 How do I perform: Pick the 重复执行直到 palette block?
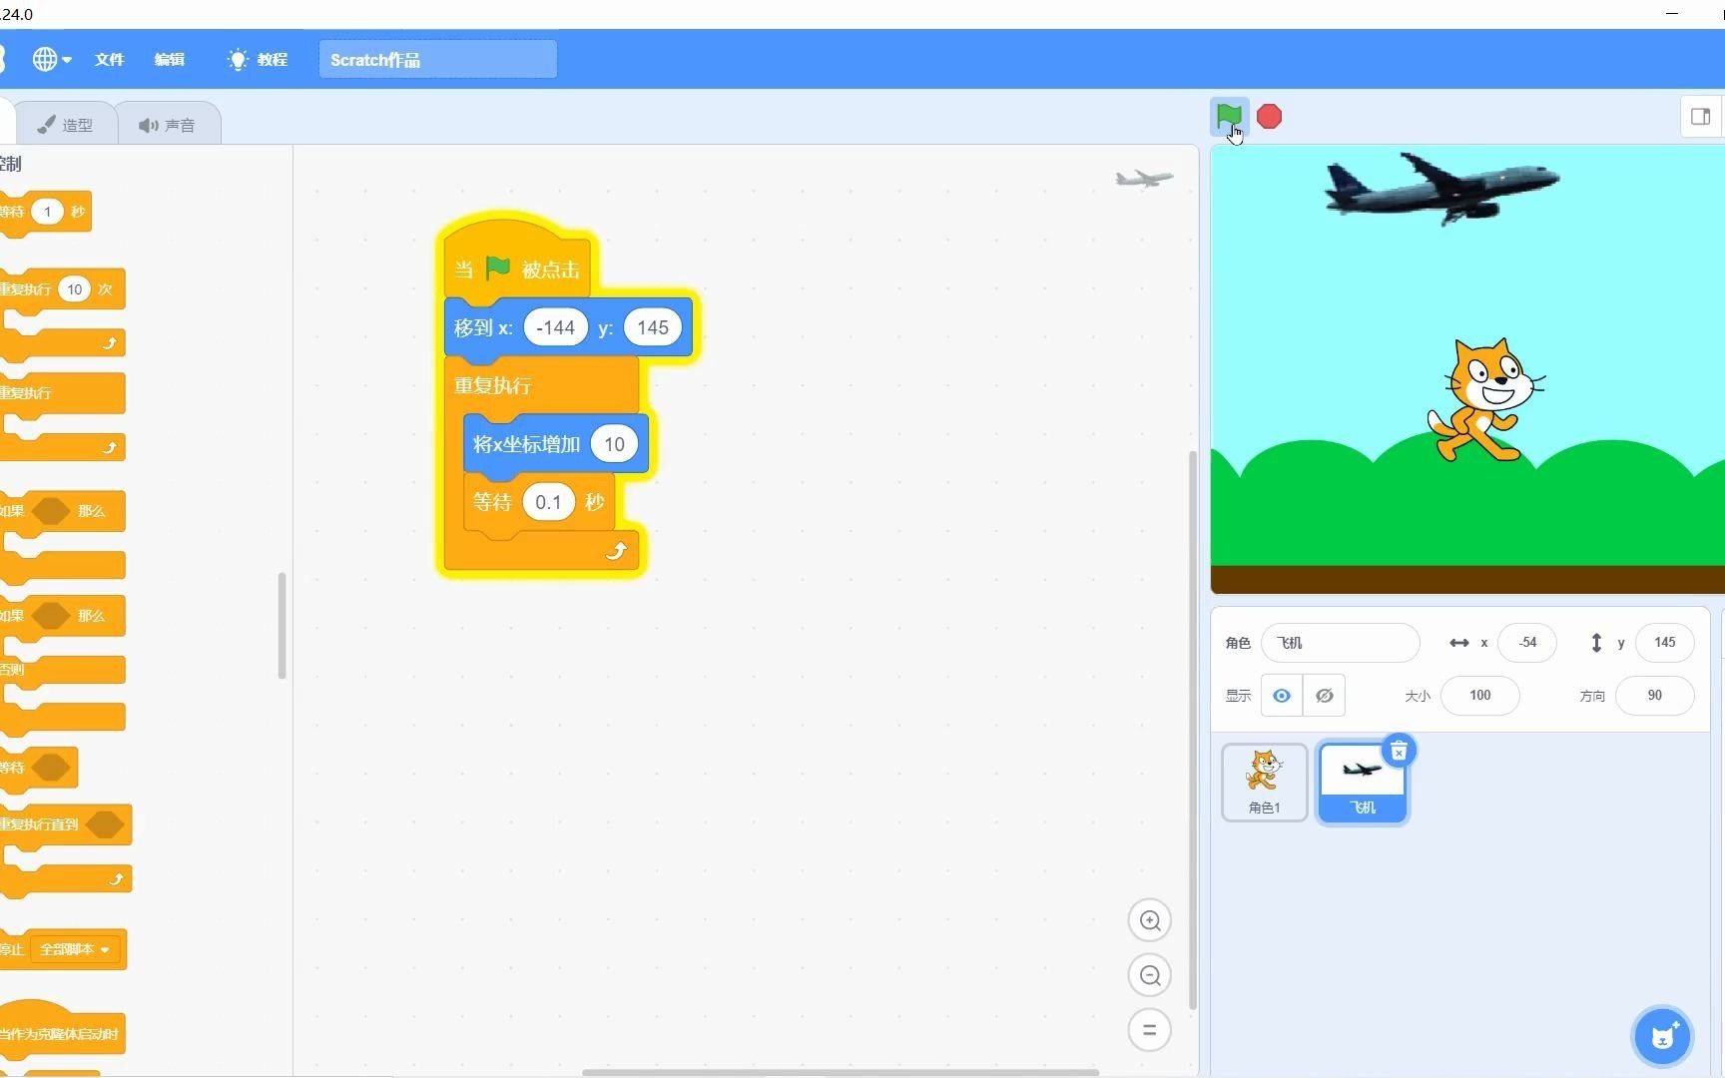point(64,850)
